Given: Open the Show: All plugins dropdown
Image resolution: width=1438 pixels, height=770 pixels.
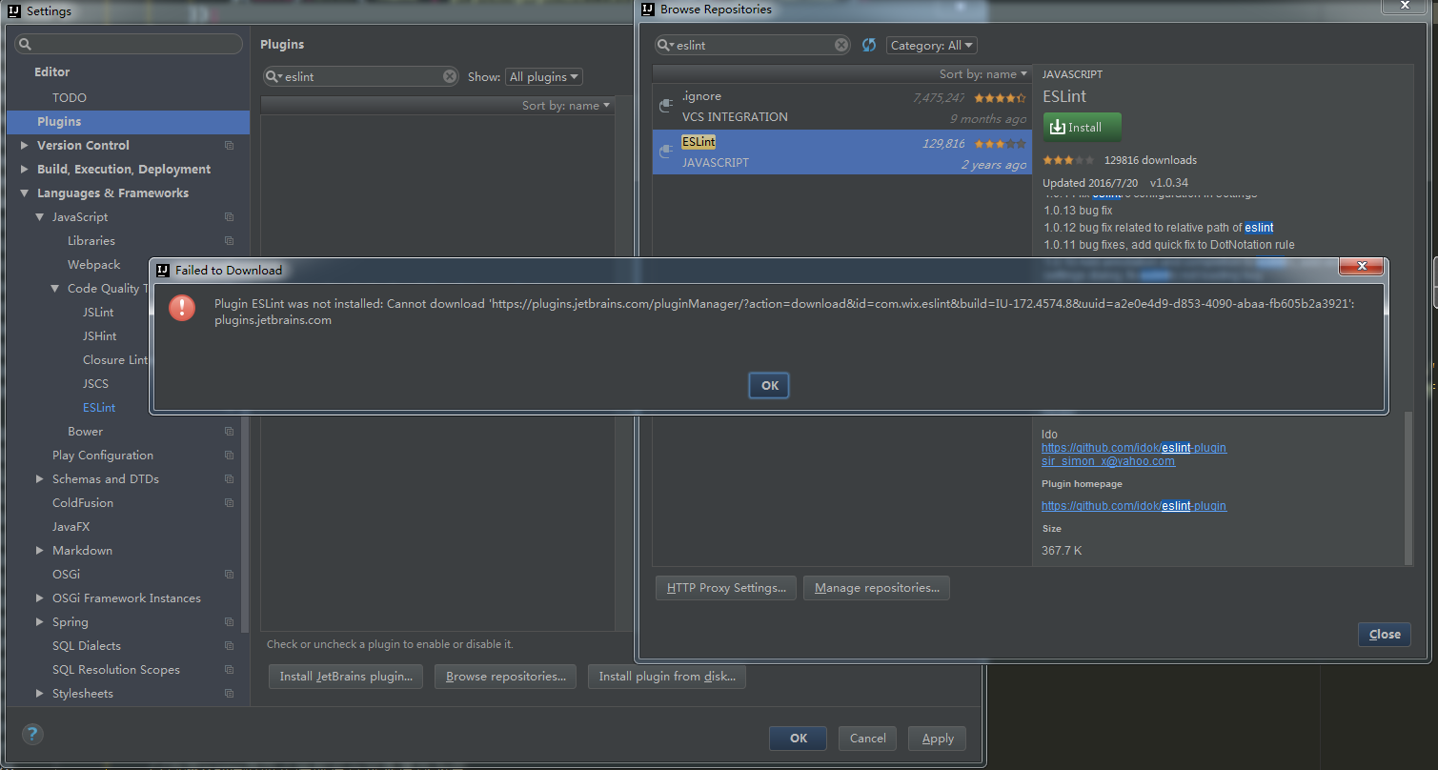Looking at the screenshot, I should tap(544, 77).
